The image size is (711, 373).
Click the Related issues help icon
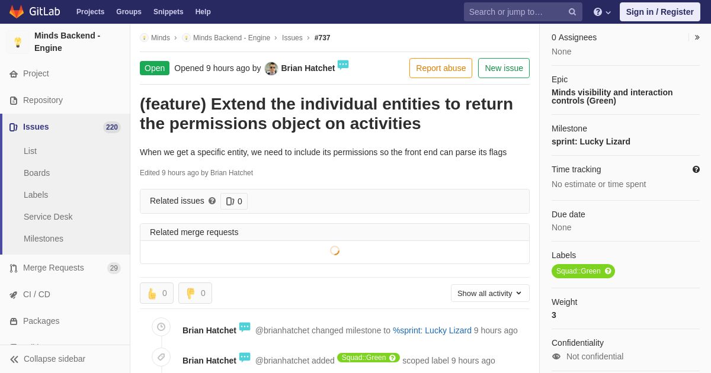212,201
